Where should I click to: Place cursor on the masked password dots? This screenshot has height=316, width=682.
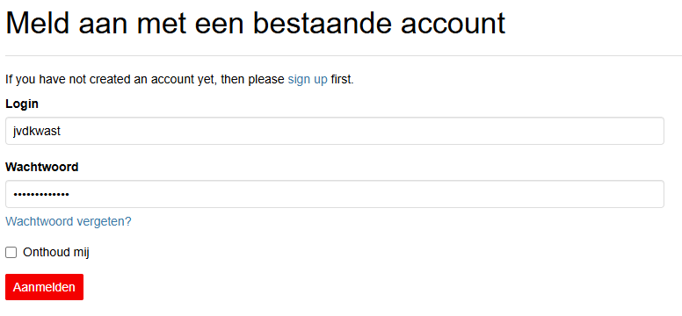click(41, 194)
